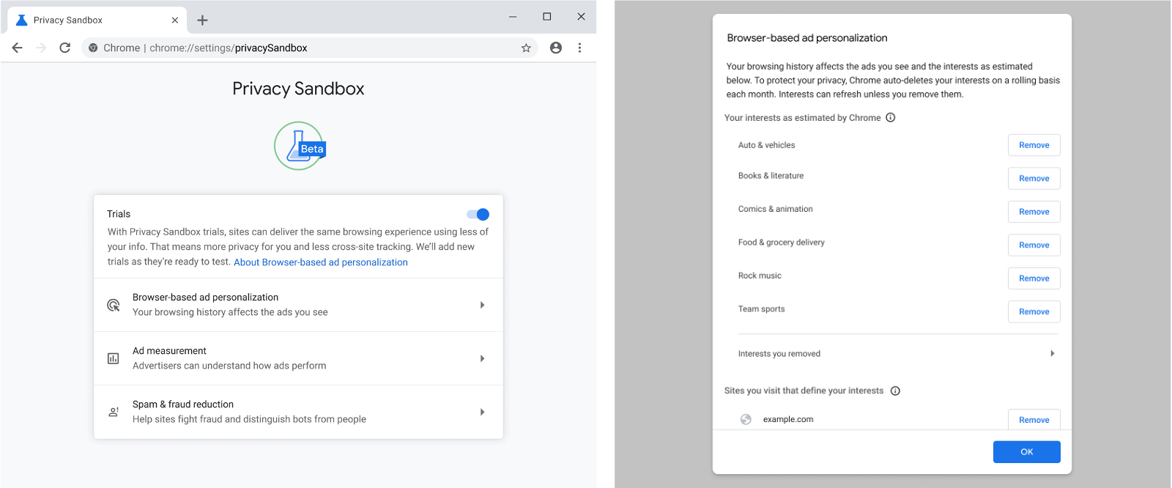
Task: Reload the page with the refresh icon
Action: (65, 48)
